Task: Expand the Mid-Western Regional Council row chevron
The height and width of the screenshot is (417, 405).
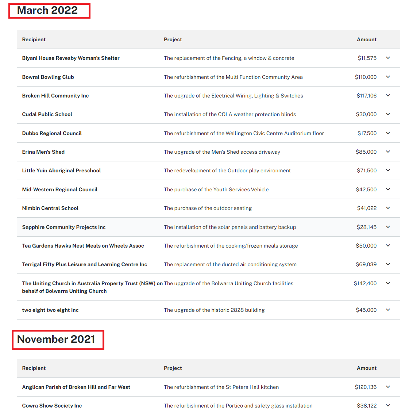Action: click(388, 190)
